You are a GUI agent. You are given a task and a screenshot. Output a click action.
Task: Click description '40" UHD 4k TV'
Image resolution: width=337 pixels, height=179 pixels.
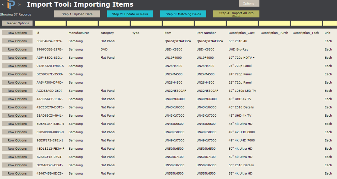(x=240, y=99)
